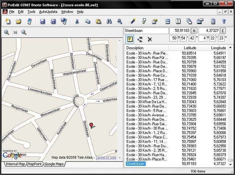Open the Tools menu
Screen dimensions: 235x175
31,12
